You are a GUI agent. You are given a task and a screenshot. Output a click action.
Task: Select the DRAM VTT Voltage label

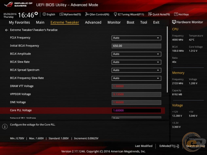pos(22,86)
